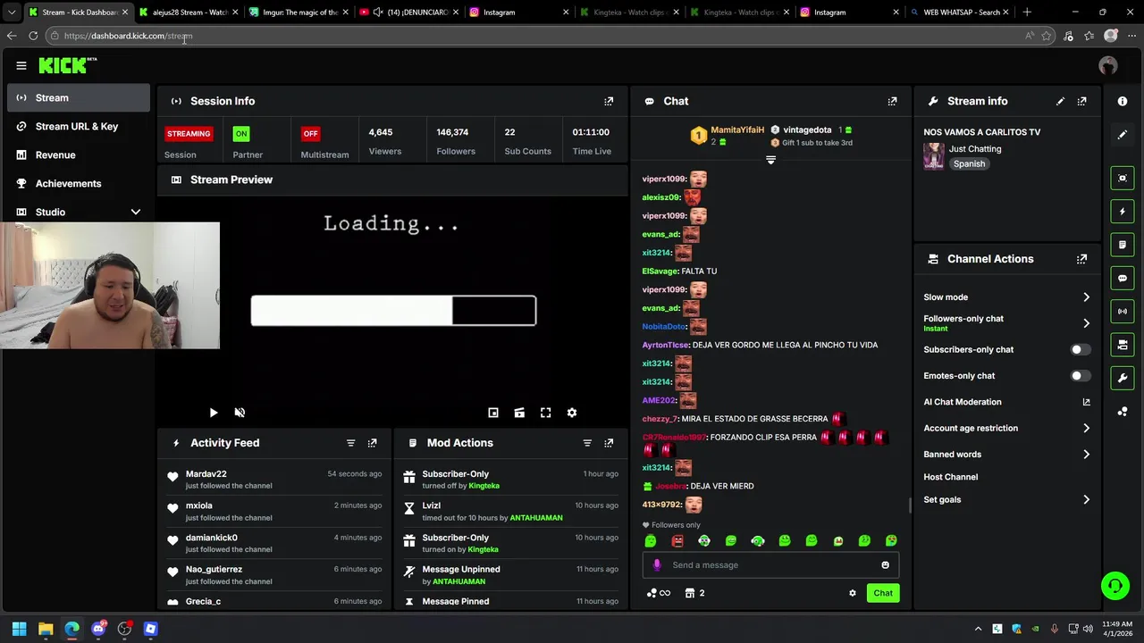
Task: Filter the Activity Feed
Action: pyautogui.click(x=350, y=443)
